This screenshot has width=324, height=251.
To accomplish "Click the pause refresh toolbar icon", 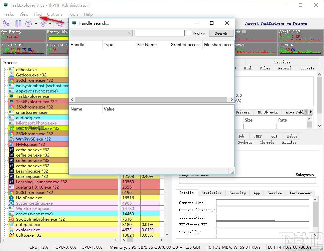I will tap(18, 24).
